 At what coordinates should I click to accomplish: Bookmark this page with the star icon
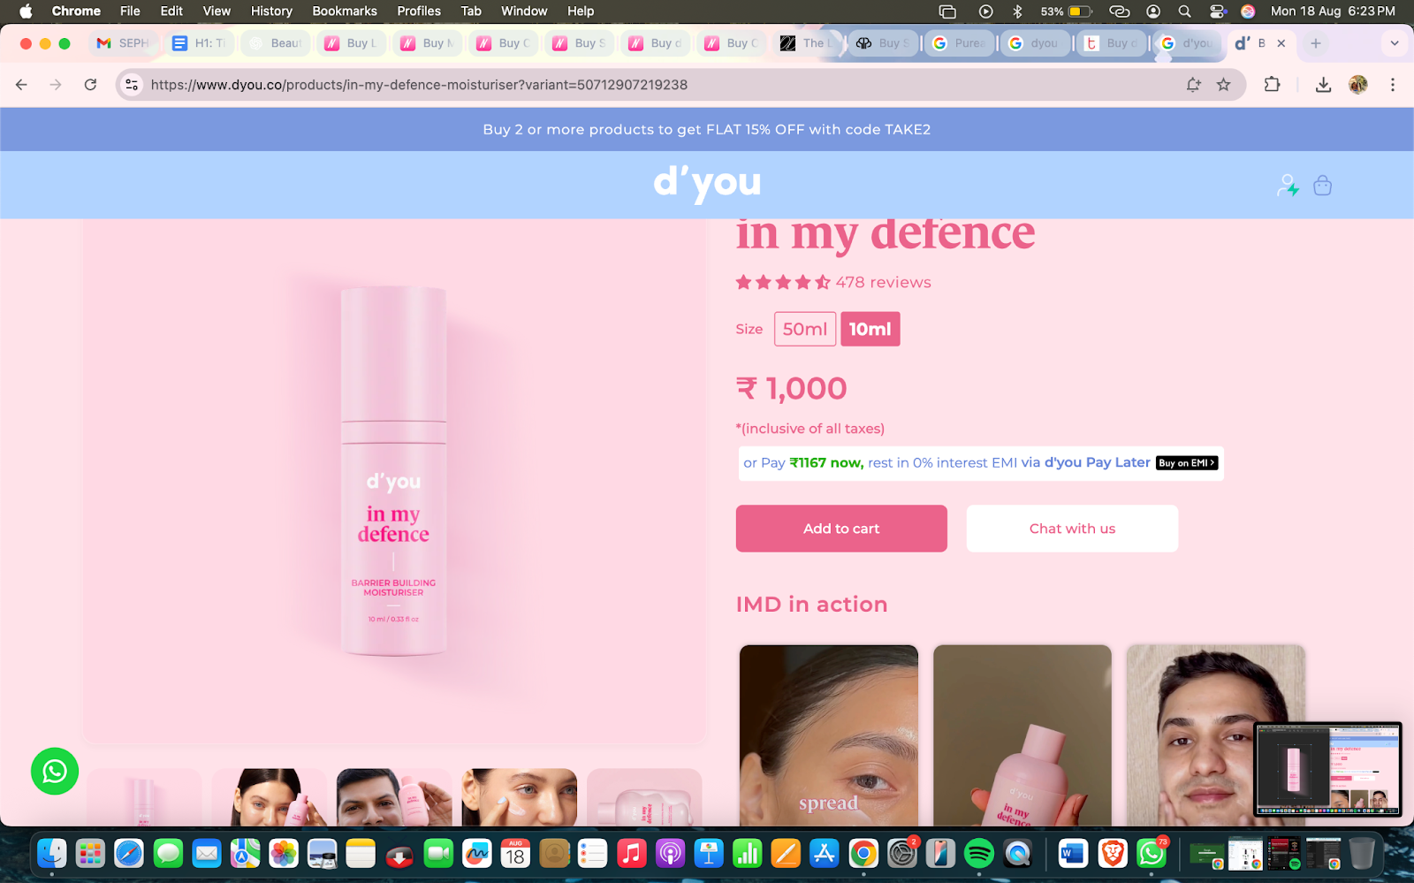(x=1223, y=85)
